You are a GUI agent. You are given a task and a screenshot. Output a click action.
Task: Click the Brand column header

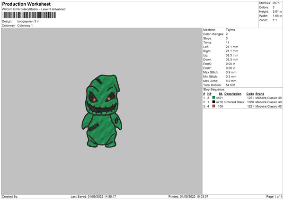(x=260, y=93)
